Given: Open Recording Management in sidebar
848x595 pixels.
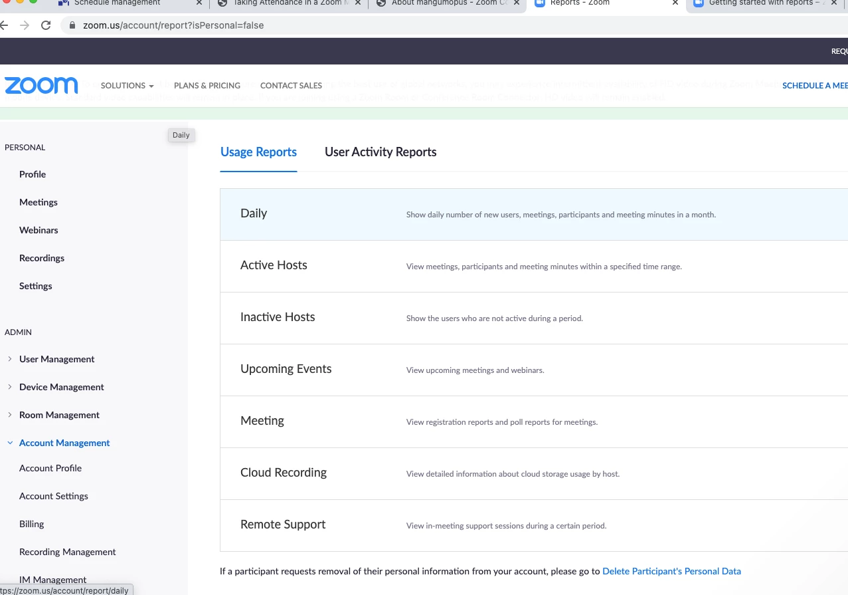Looking at the screenshot, I should (x=68, y=552).
